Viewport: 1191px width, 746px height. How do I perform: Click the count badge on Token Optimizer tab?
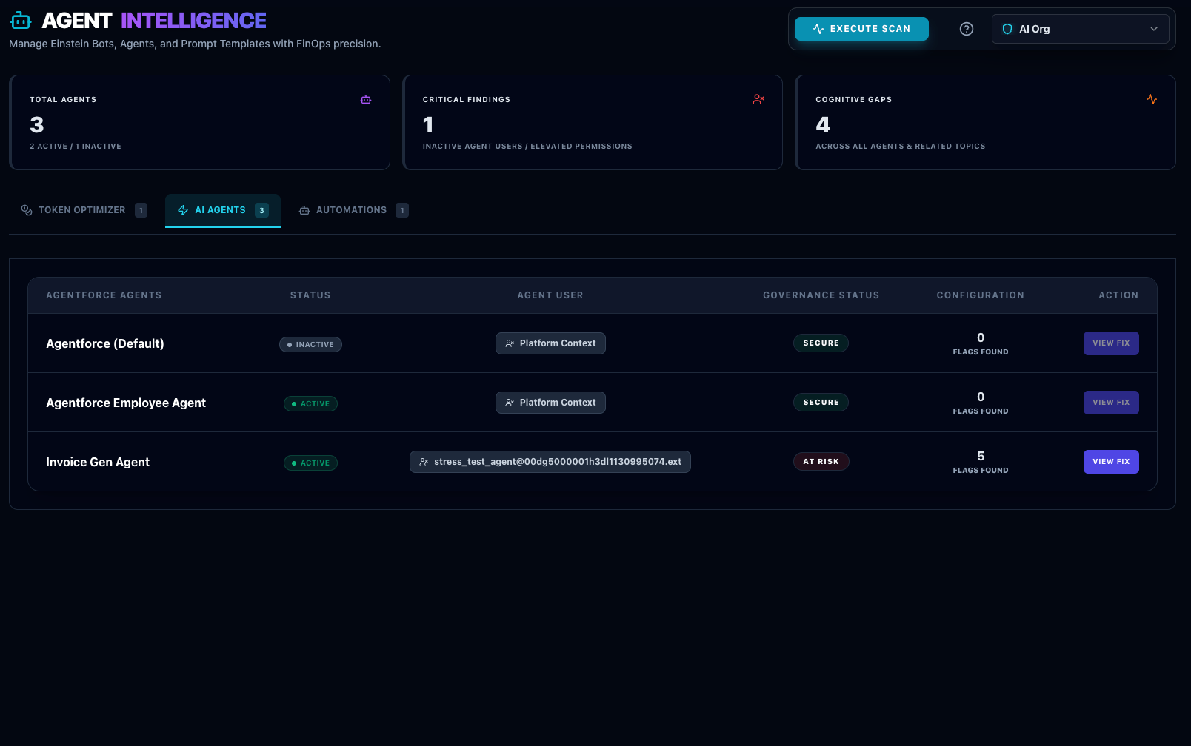point(141,210)
